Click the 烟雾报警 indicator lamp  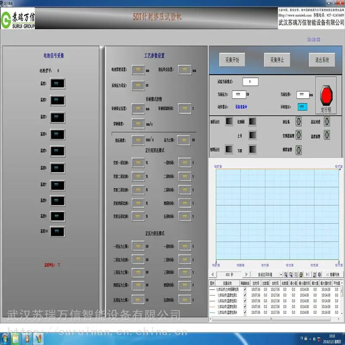(x=298, y=150)
